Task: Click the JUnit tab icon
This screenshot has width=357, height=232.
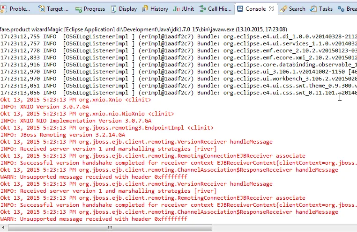Action: pyautogui.click(x=177, y=9)
